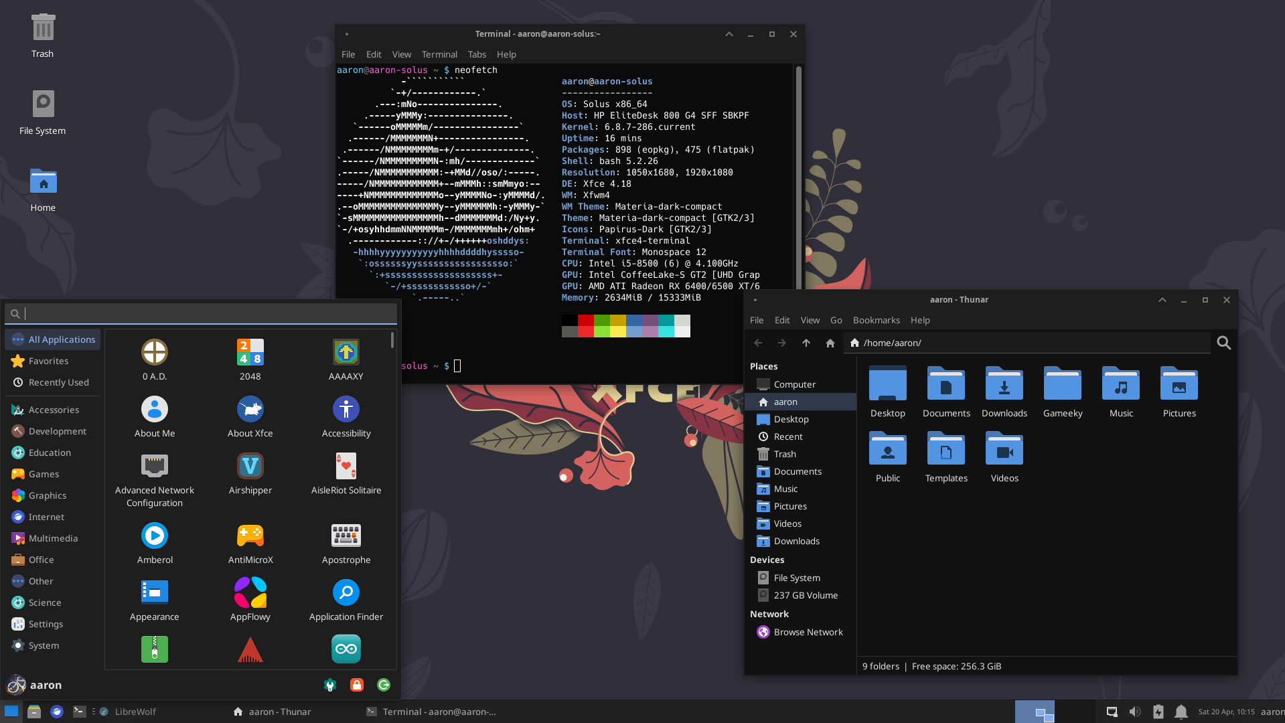
Task: Open settings manager icon in app menu footer
Action: (330, 685)
